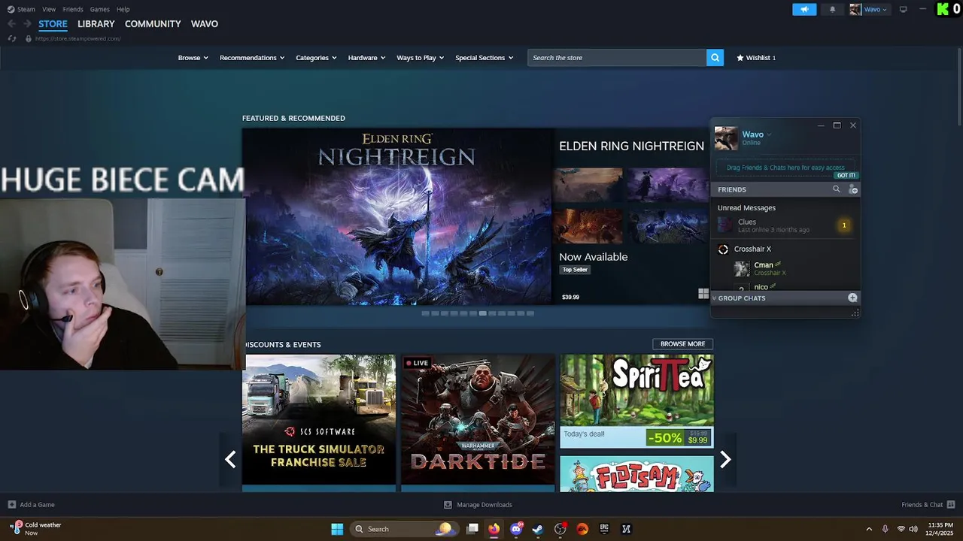963x541 pixels.
Task: Open Task View on the taskbar
Action: coord(472,529)
